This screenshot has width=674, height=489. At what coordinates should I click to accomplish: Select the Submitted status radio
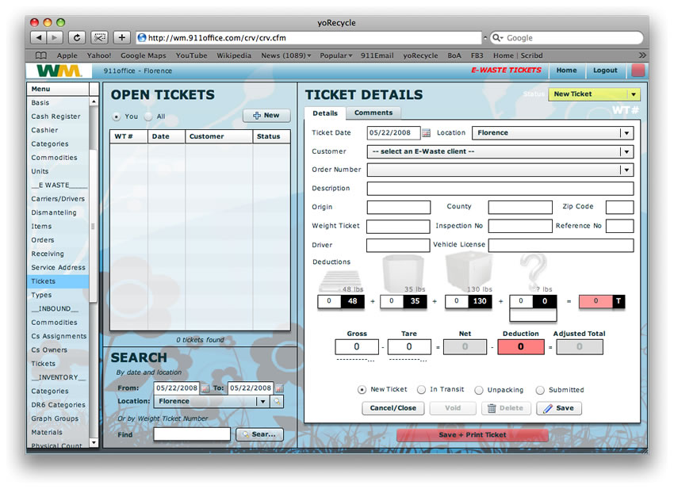click(x=540, y=390)
